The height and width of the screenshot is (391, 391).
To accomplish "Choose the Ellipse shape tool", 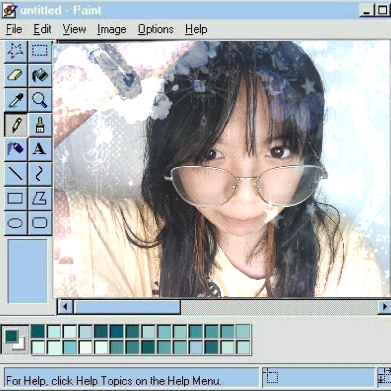I will point(16,223).
